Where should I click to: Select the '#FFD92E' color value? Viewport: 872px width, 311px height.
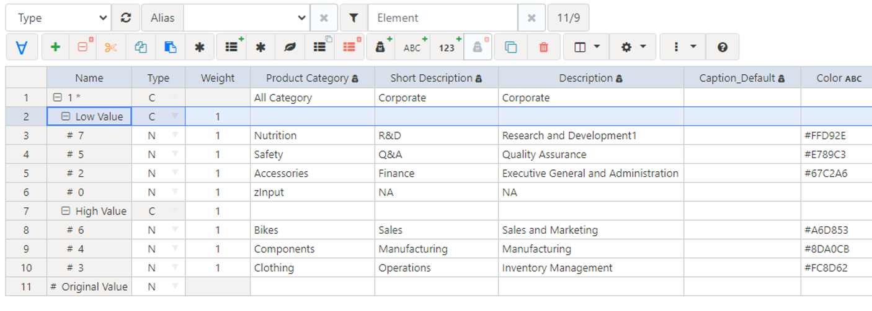pyautogui.click(x=837, y=135)
